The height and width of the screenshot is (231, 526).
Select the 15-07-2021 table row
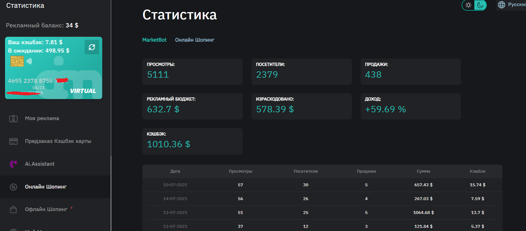322,185
